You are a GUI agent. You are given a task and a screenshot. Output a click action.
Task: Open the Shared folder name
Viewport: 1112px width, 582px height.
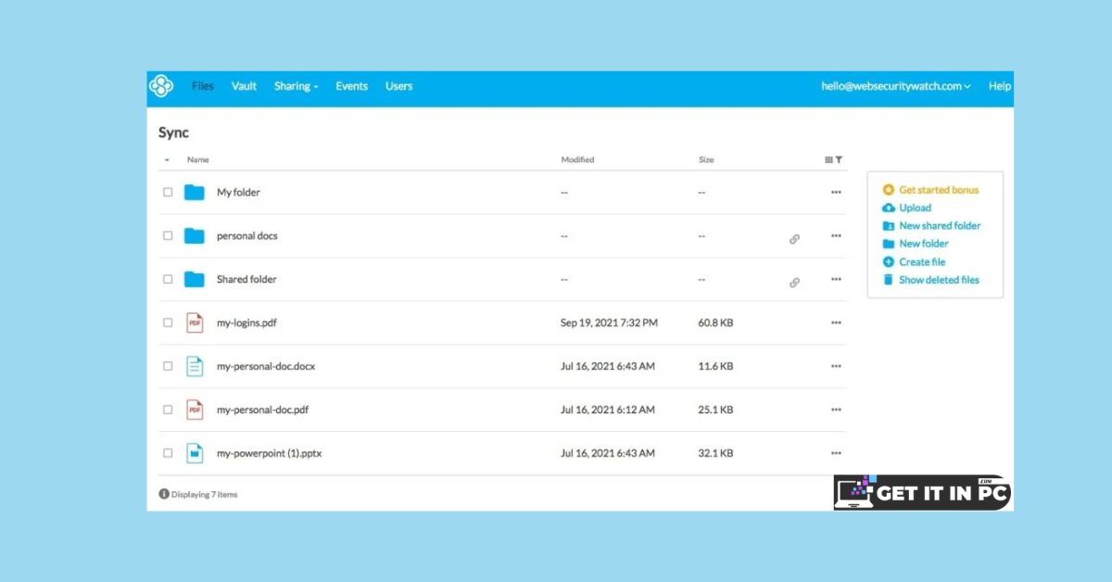(246, 279)
